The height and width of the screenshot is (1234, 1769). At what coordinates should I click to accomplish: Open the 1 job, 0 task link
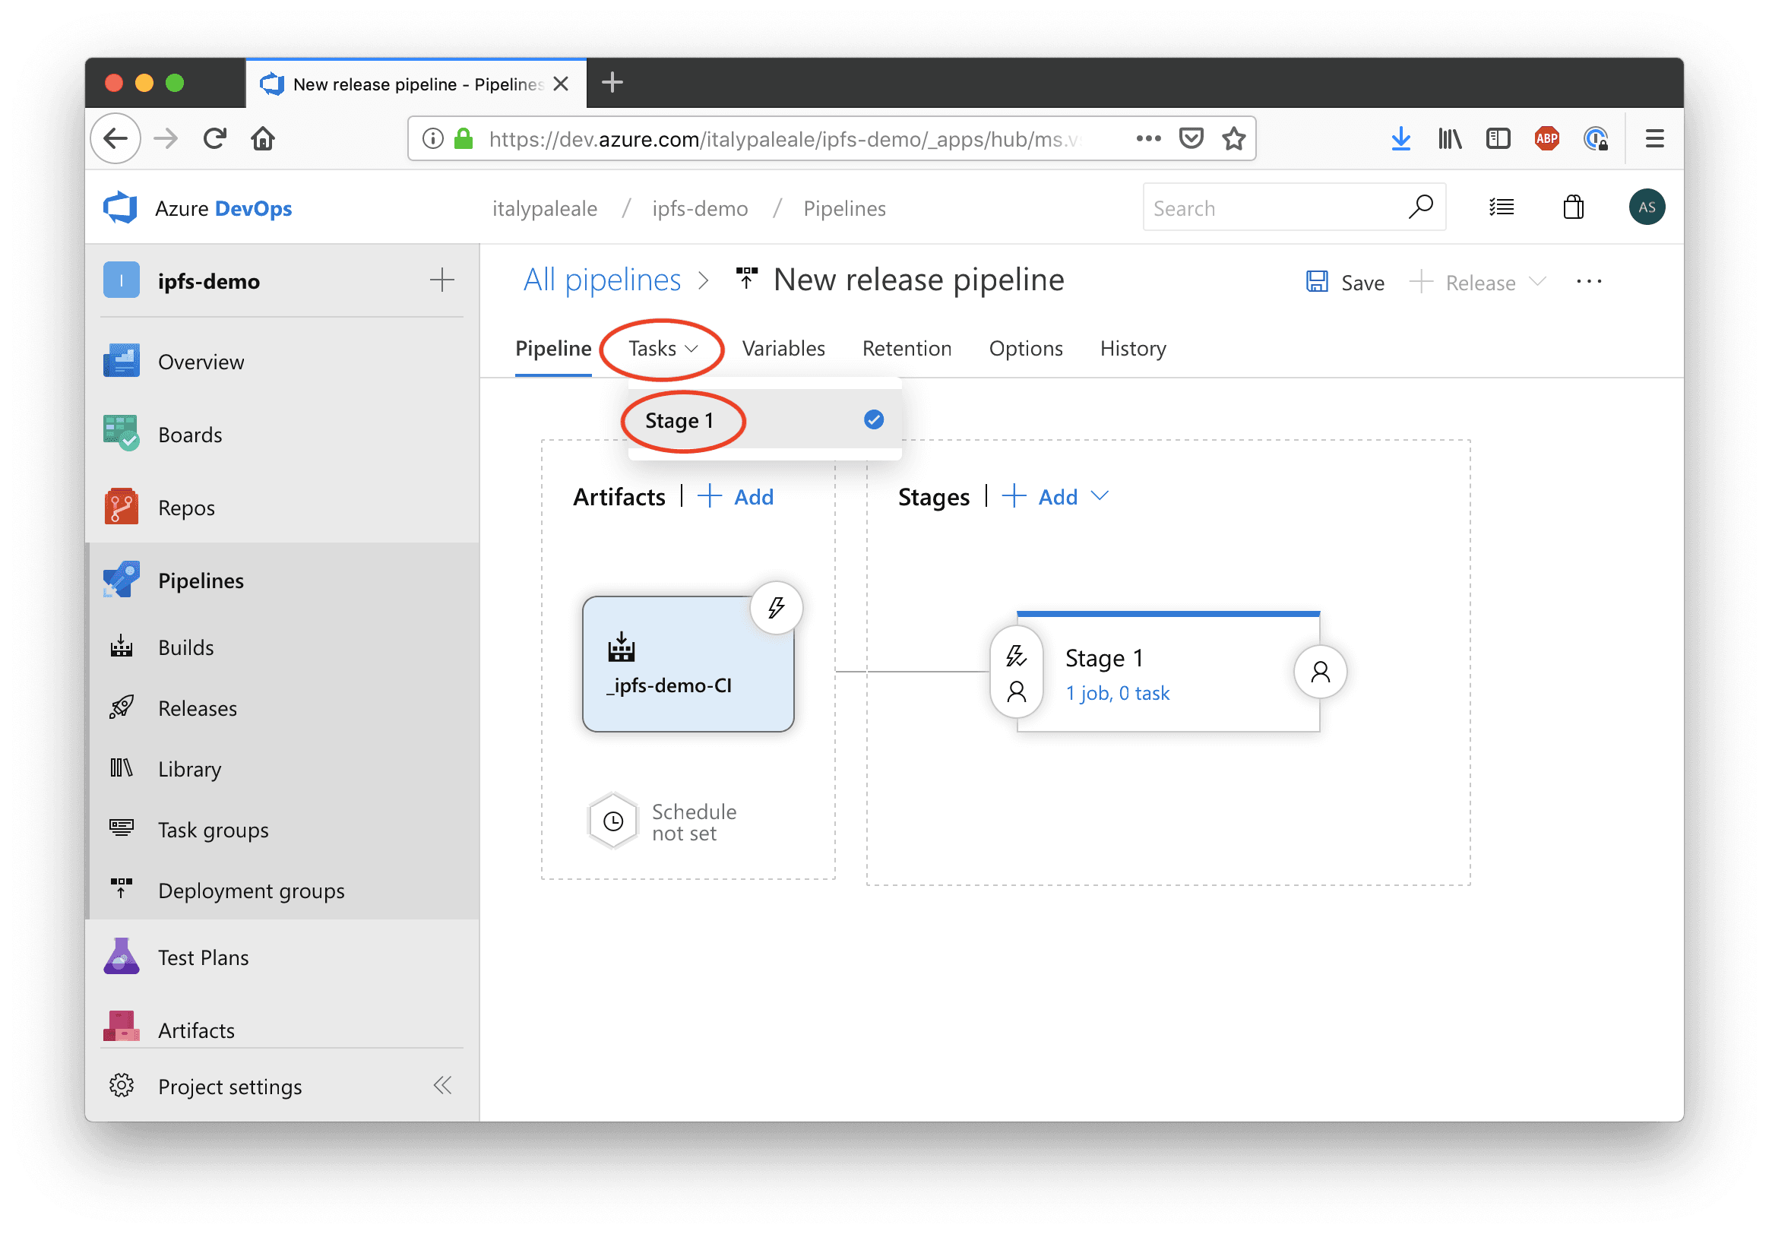point(1117,693)
